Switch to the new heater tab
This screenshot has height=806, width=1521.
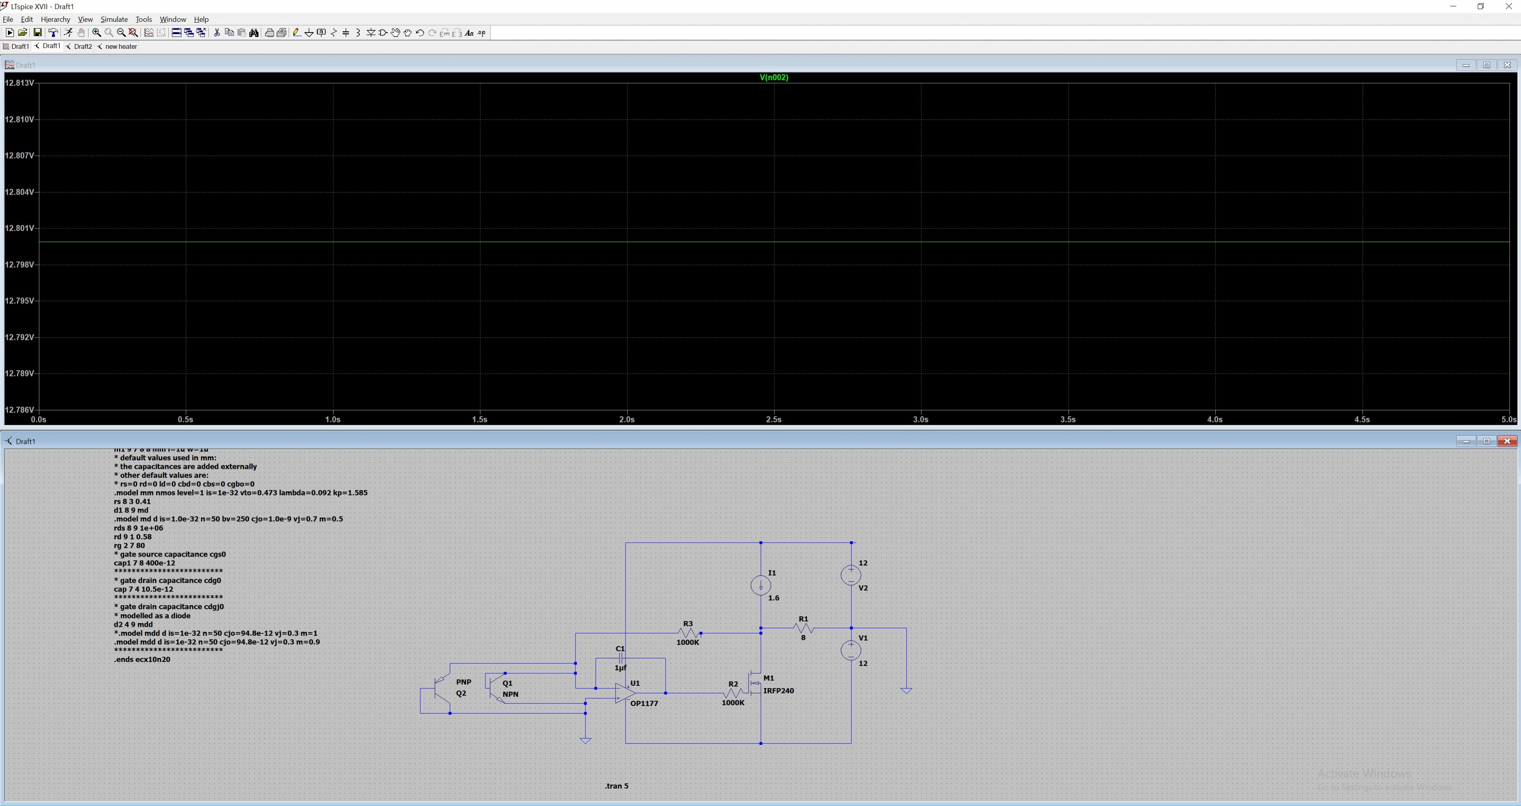click(x=117, y=46)
